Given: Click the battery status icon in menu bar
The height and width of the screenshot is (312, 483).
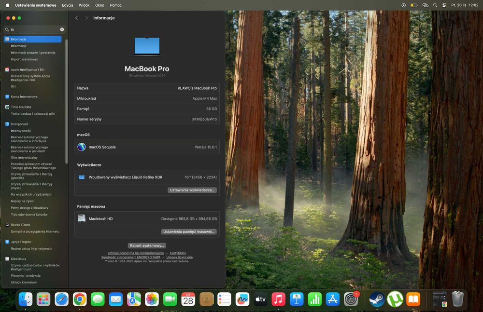Looking at the screenshot, I should coord(414,5).
